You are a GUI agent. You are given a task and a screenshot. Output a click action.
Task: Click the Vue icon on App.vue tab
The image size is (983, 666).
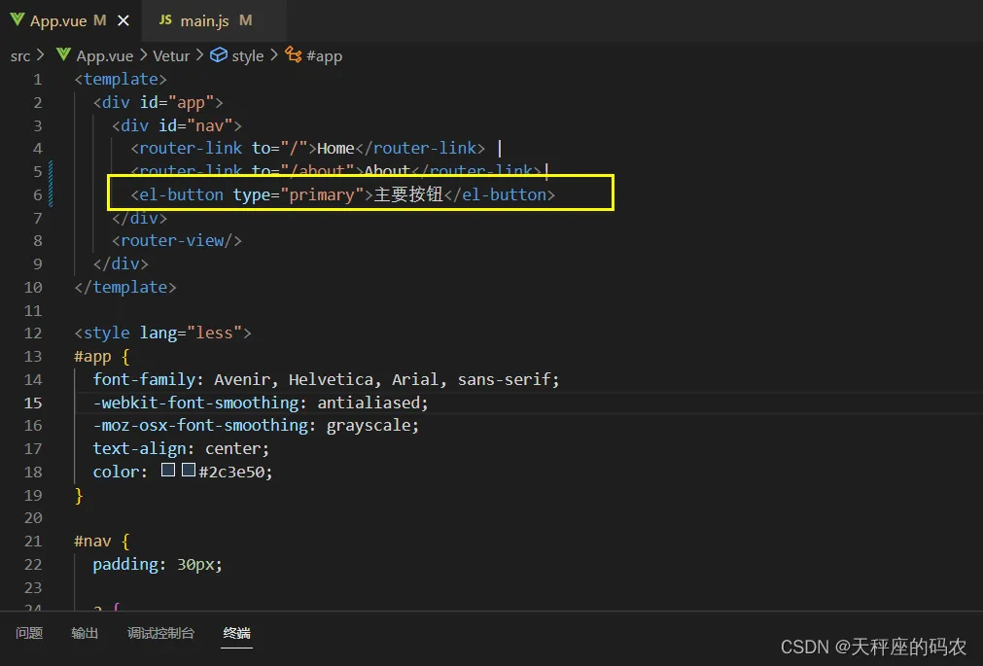click(x=17, y=19)
